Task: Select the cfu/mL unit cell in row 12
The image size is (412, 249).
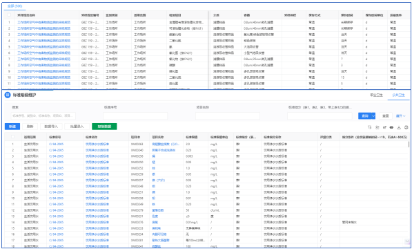Action: tap(215, 210)
